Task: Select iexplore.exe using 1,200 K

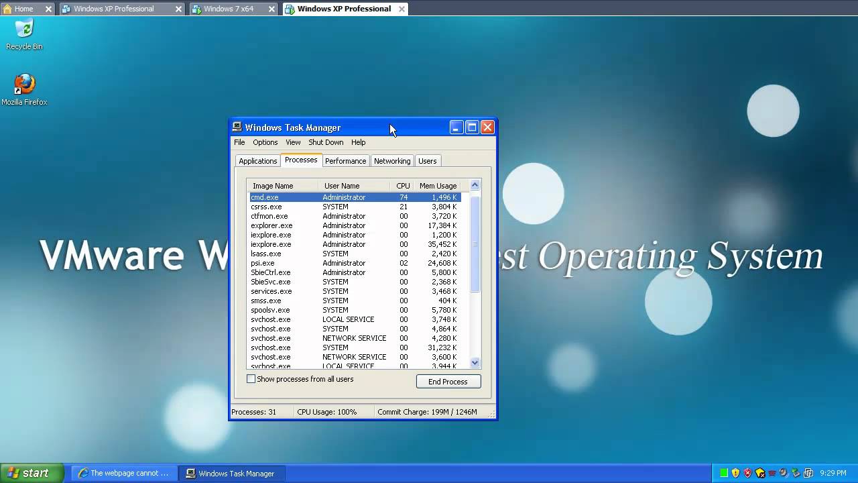Action: pos(355,235)
